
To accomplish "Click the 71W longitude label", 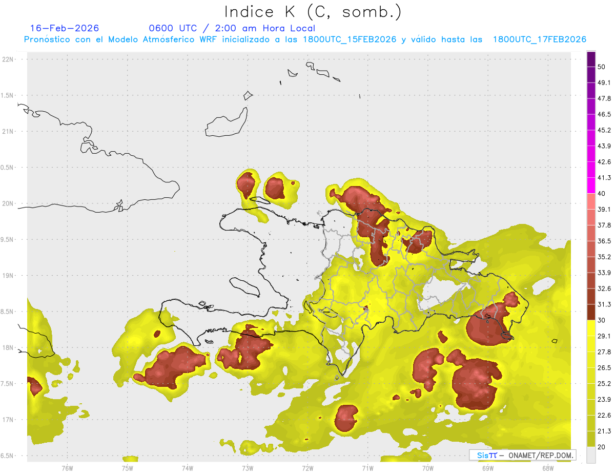I will pyautogui.click(x=367, y=468).
